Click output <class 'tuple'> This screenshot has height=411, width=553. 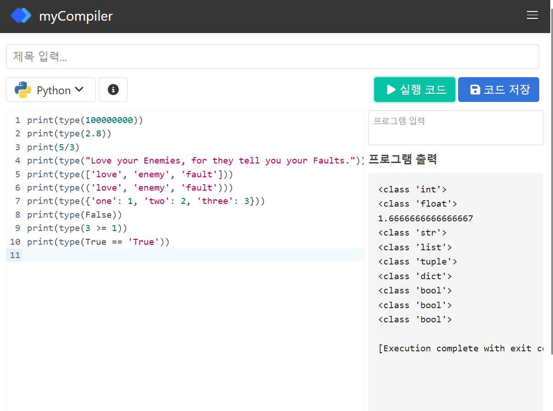[418, 262]
